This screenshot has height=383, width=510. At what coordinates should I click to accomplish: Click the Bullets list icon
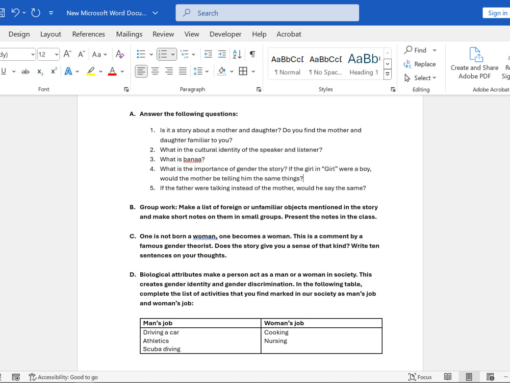click(x=141, y=54)
